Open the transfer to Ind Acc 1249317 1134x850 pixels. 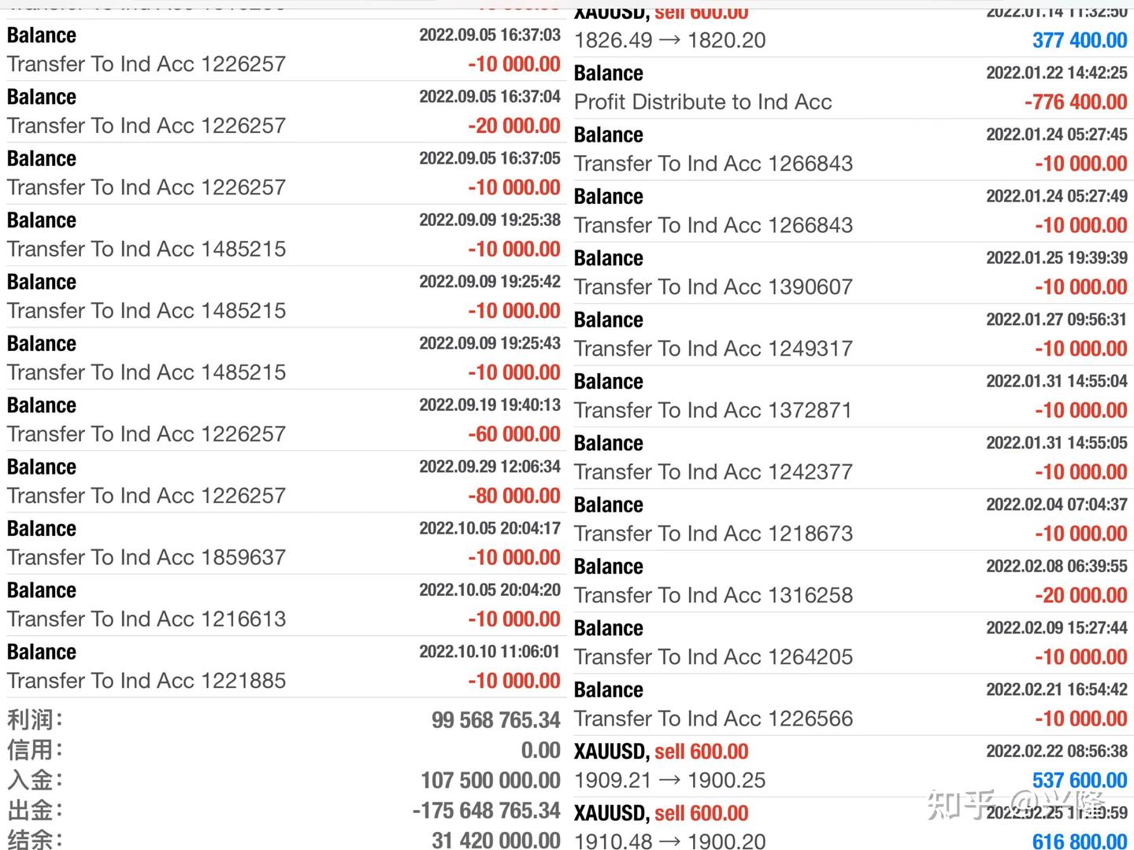713,349
